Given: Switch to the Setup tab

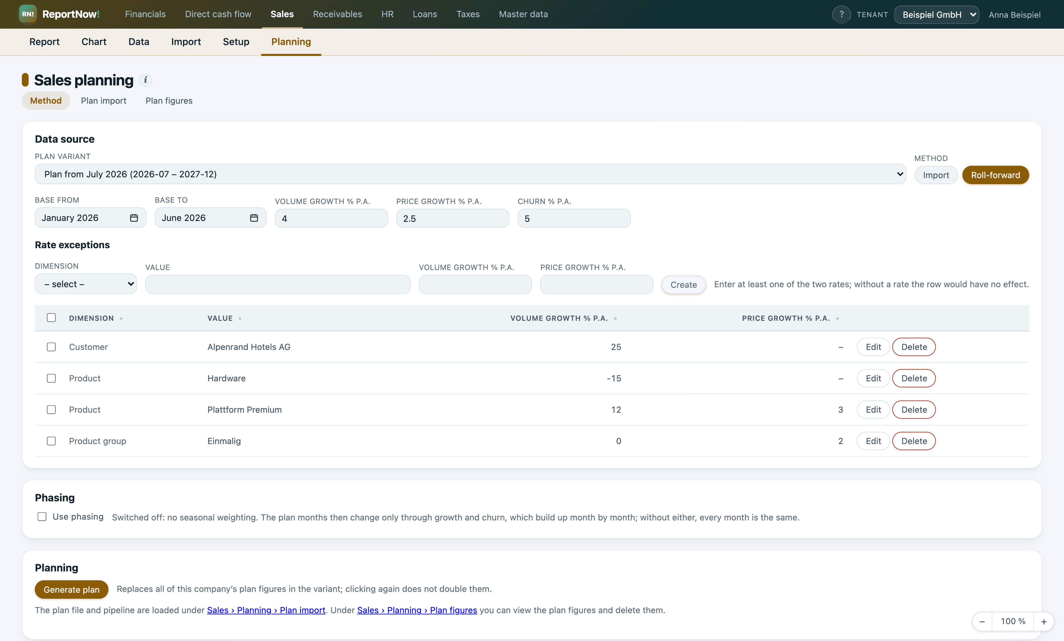Looking at the screenshot, I should pos(236,42).
